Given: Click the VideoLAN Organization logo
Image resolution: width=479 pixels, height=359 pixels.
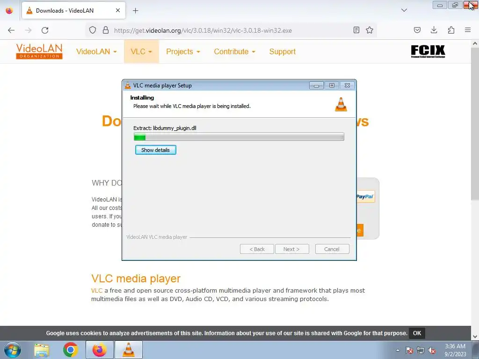Looking at the screenshot, I should [39, 51].
